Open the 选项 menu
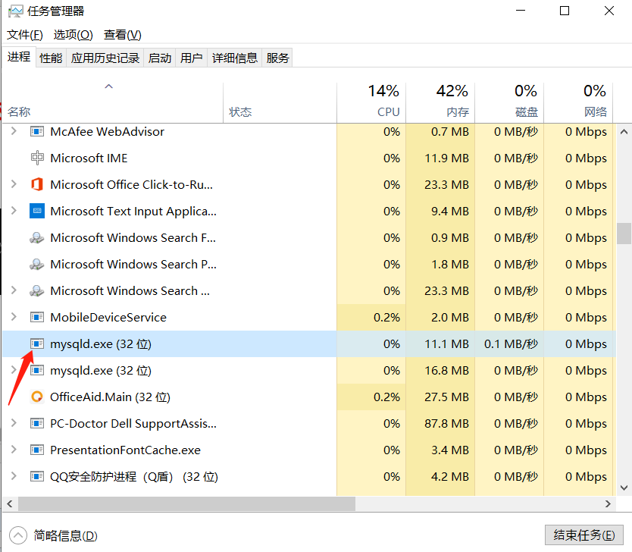This screenshot has height=552, width=632. 73,34
